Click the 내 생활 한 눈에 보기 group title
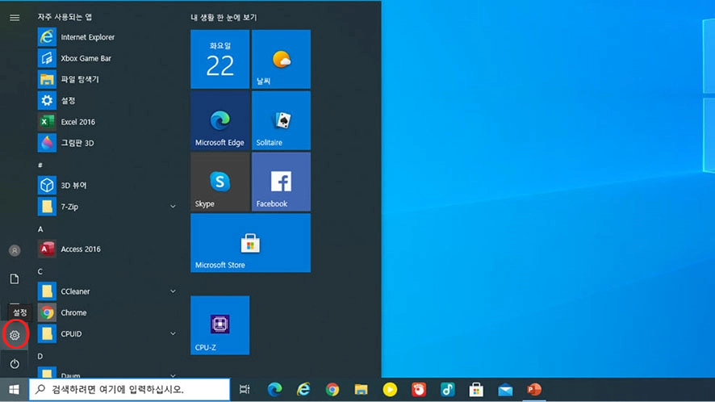Image resolution: width=715 pixels, height=402 pixels. pyautogui.click(x=224, y=17)
